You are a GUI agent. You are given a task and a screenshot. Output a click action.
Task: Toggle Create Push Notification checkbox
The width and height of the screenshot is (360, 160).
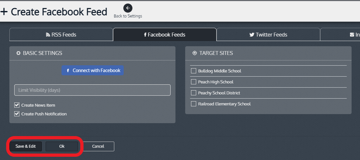[17, 114]
